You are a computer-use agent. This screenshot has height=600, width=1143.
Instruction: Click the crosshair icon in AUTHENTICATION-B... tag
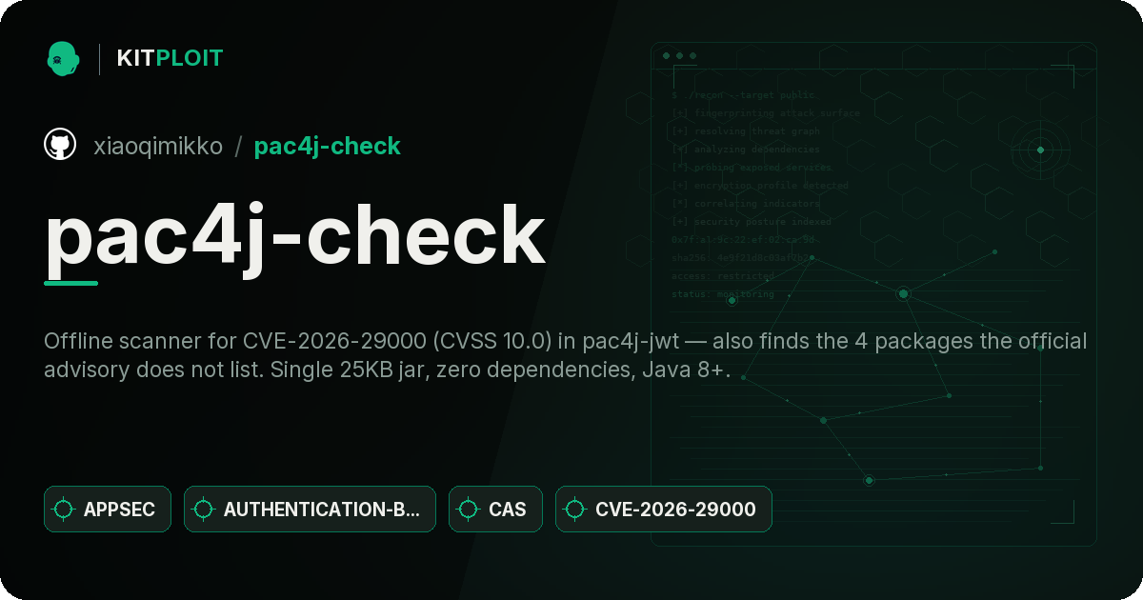click(x=204, y=510)
